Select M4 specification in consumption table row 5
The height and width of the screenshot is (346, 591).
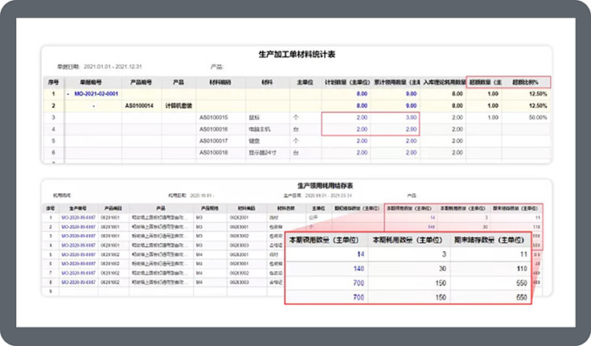[x=199, y=255]
